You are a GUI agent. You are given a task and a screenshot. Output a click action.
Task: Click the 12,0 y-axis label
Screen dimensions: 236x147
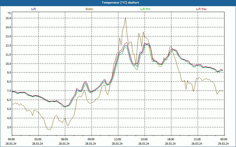click(x=8, y=46)
